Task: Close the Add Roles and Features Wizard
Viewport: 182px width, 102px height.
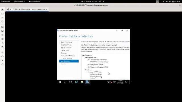Action: [127, 30]
